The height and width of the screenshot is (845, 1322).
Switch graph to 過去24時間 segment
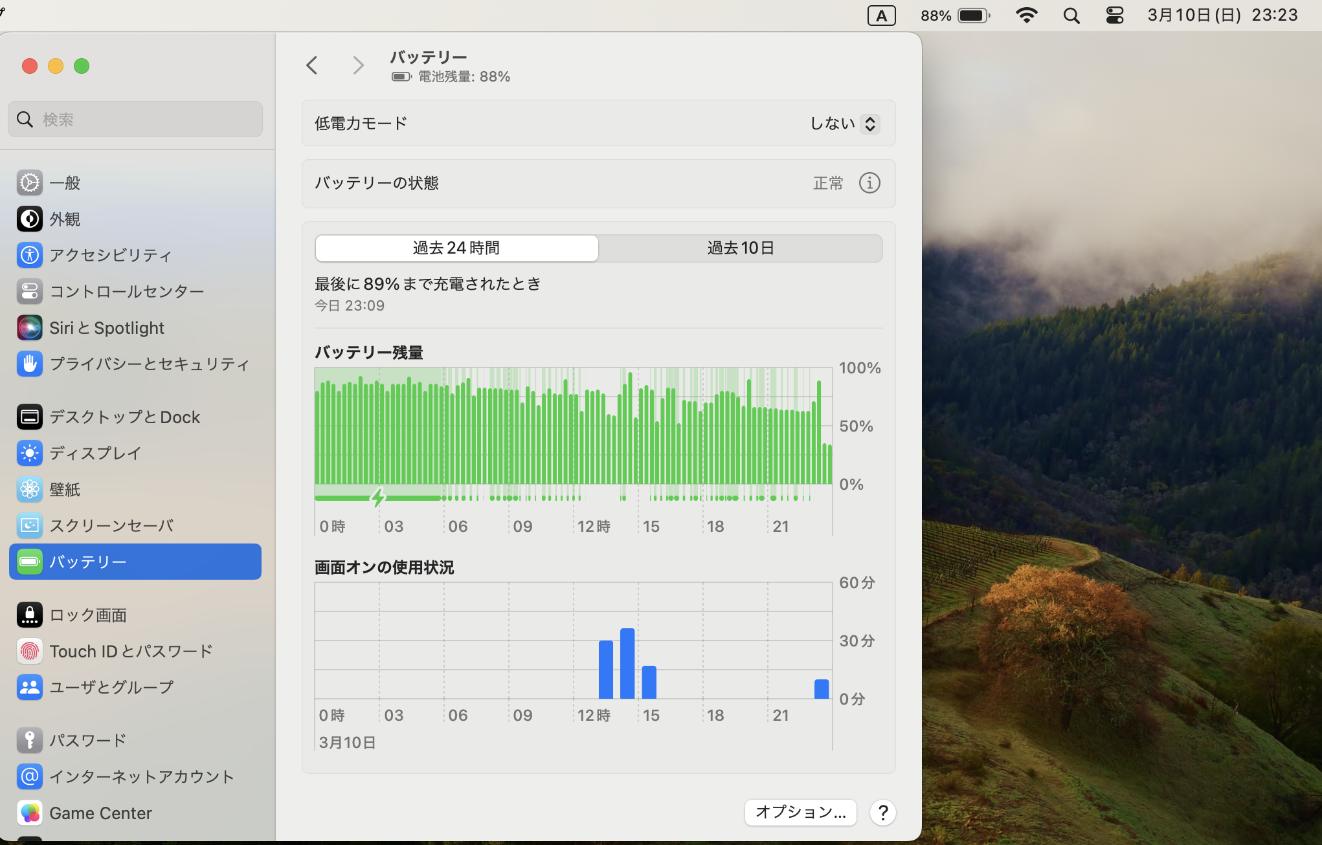456,248
